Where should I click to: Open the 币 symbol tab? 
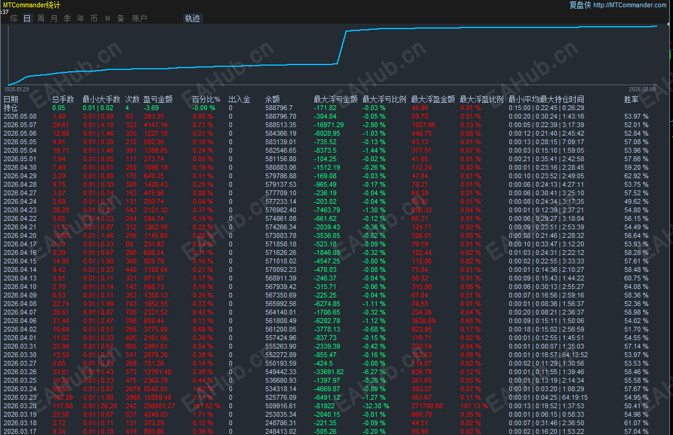[94, 18]
